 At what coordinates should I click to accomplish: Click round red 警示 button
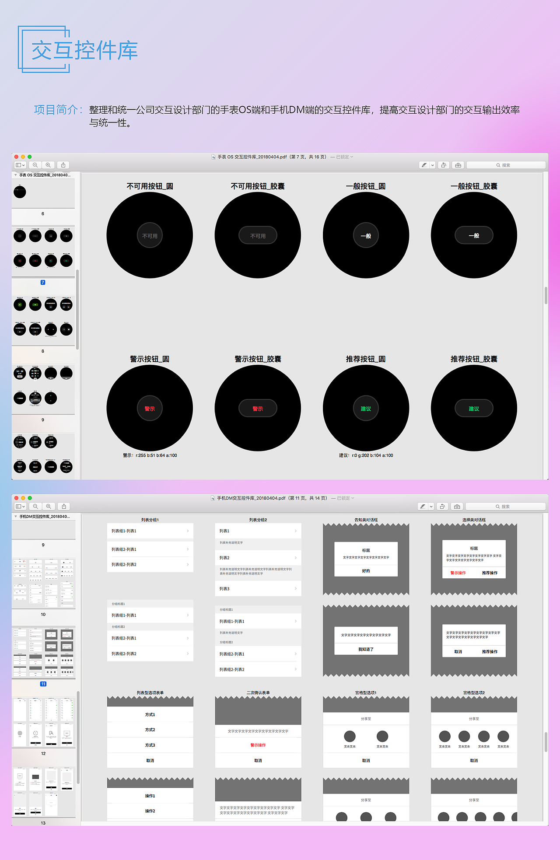pos(150,408)
